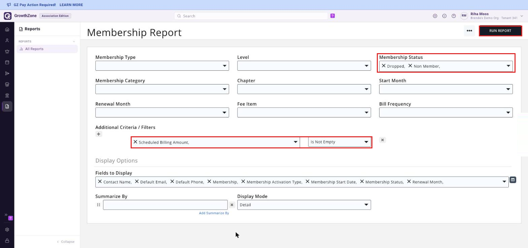Open the three-dot more options menu
Viewport: 528px width, 248px height.
(469, 31)
